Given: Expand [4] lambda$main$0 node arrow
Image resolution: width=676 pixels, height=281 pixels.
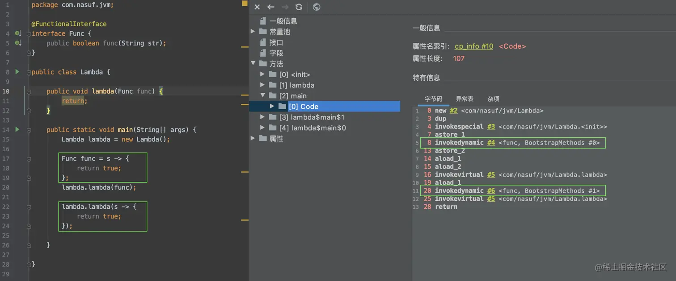Looking at the screenshot, I should 263,128.
